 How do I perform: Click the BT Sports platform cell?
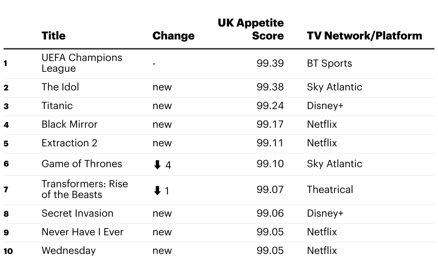(x=329, y=63)
